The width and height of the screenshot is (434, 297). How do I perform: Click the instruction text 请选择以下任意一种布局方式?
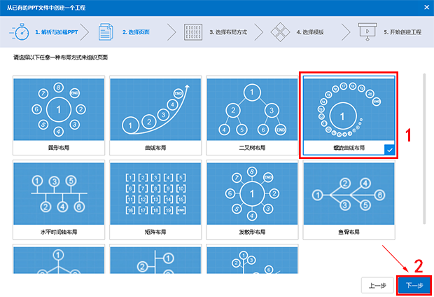pyautogui.click(x=61, y=57)
